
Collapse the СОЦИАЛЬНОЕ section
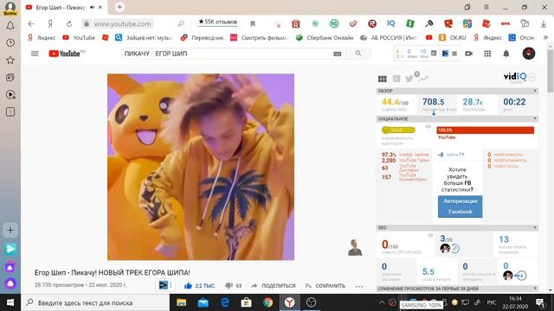point(535,119)
